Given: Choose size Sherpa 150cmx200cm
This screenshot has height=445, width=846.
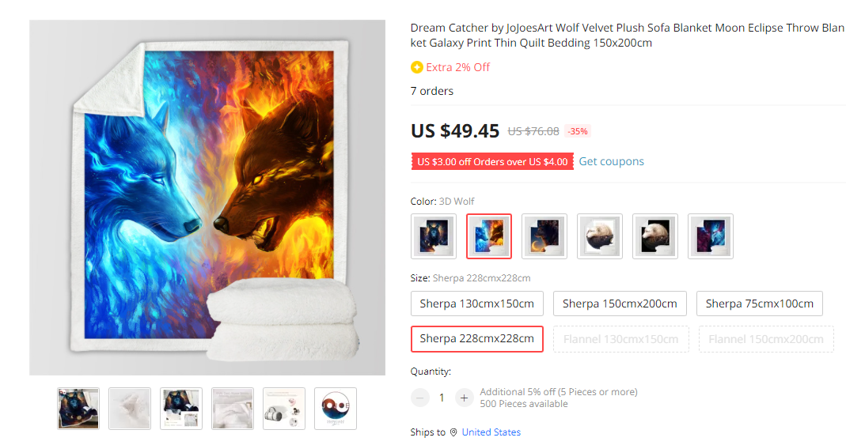Looking at the screenshot, I should [620, 304].
